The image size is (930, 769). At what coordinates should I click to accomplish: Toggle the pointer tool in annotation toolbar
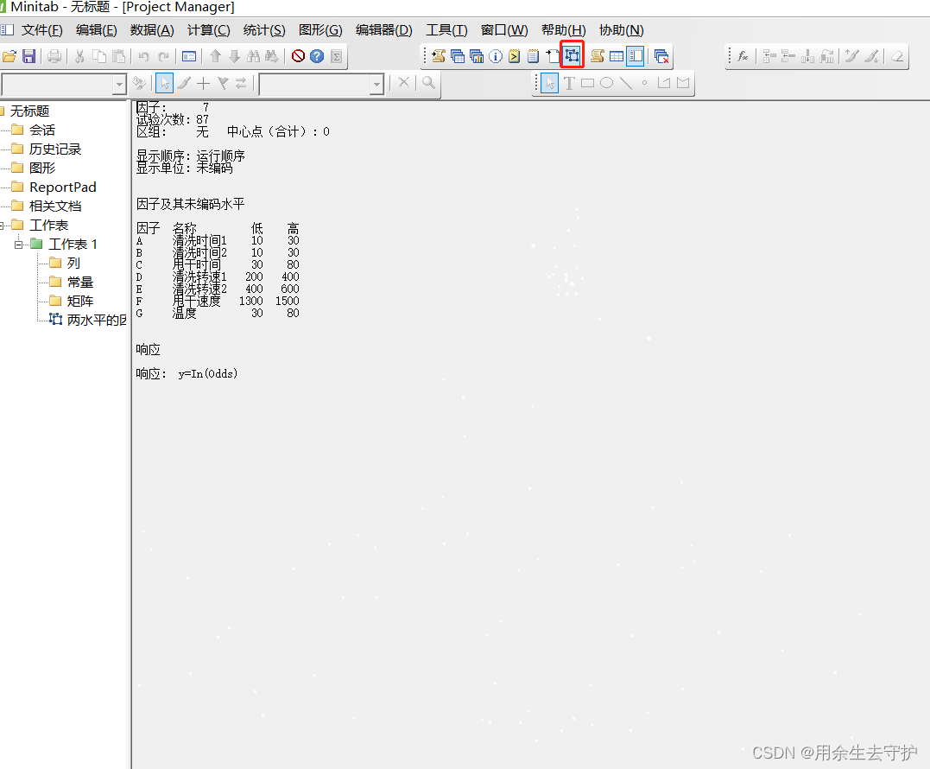tap(550, 83)
